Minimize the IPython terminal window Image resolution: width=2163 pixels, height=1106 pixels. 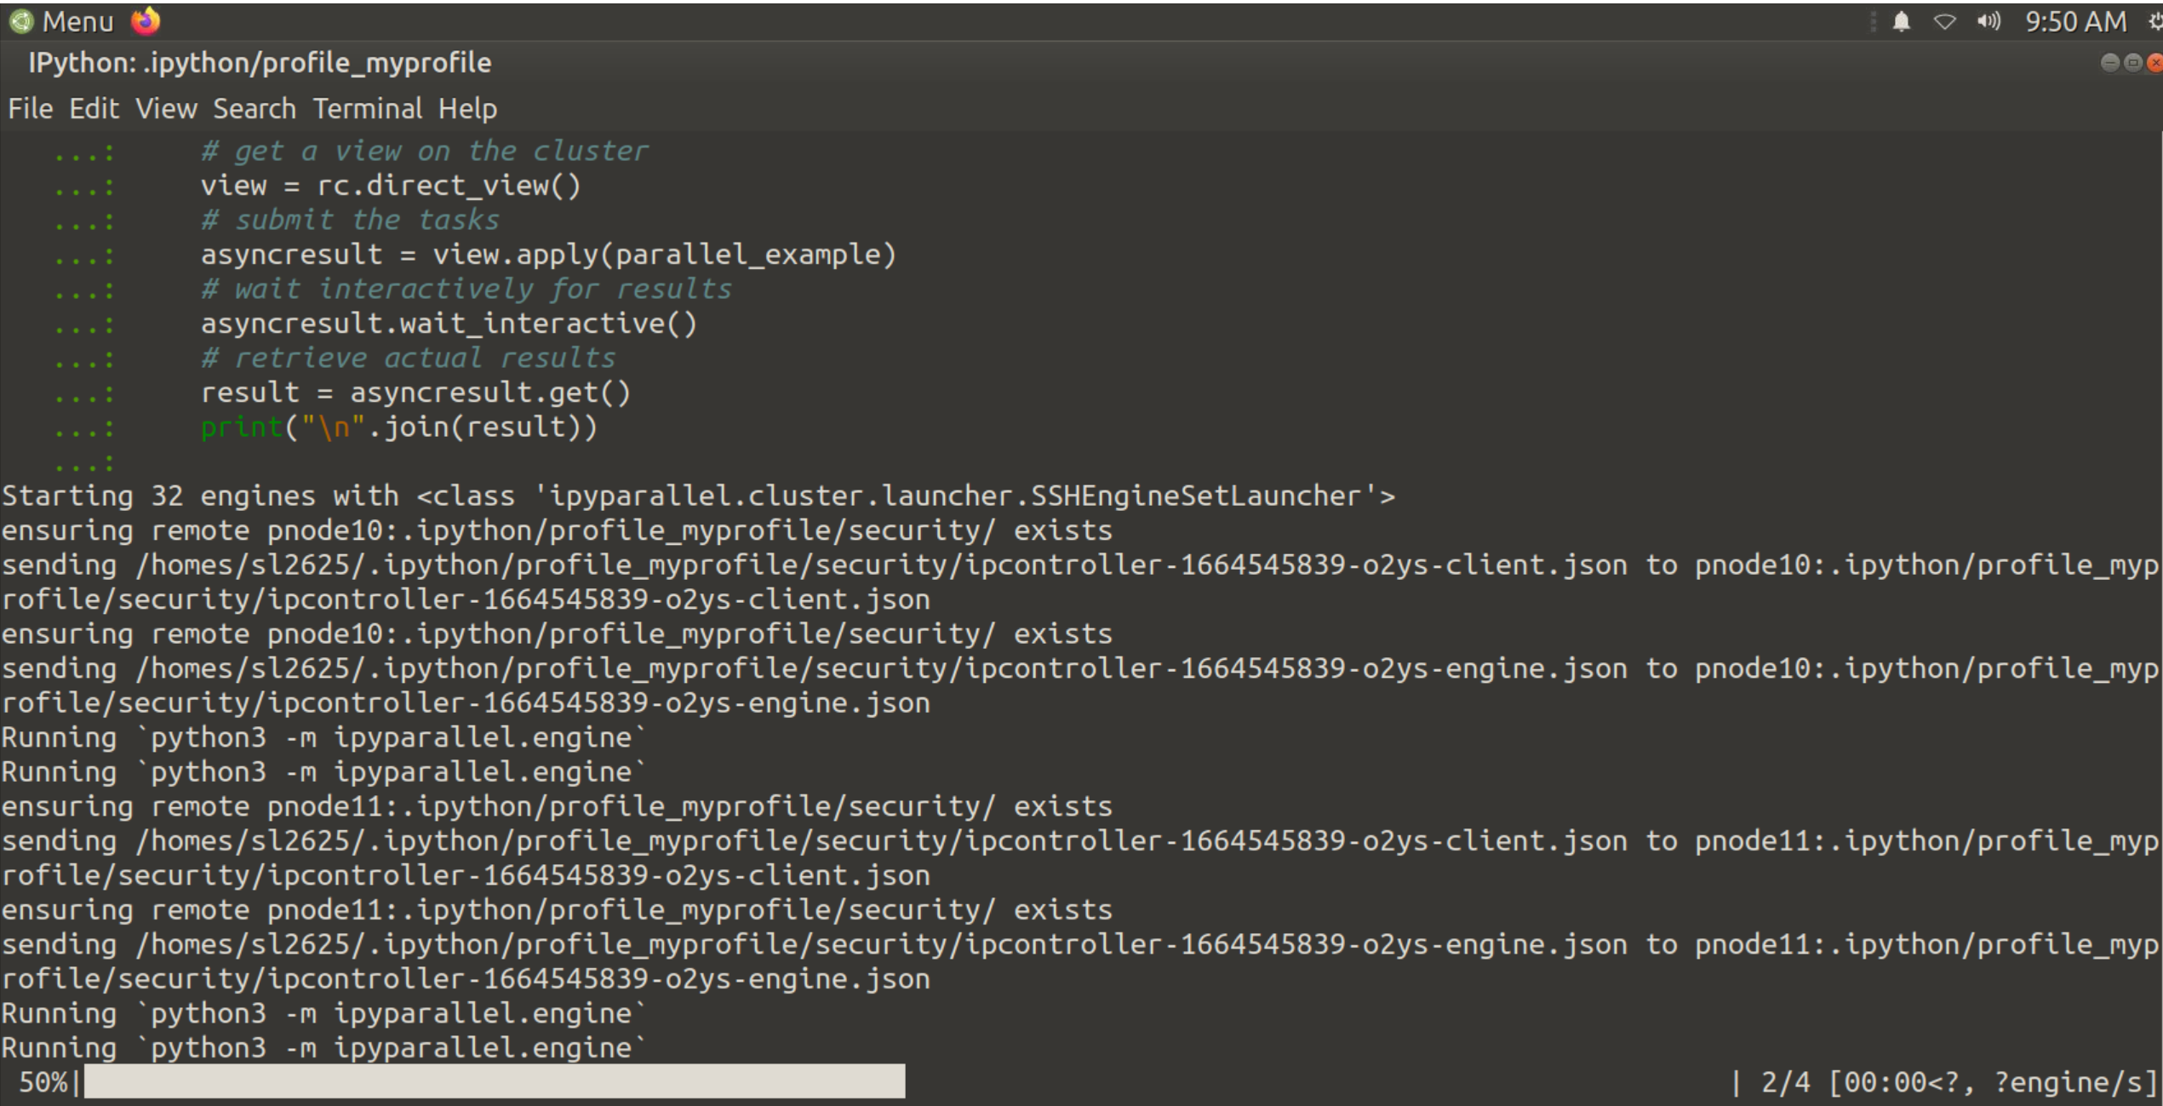[2109, 62]
